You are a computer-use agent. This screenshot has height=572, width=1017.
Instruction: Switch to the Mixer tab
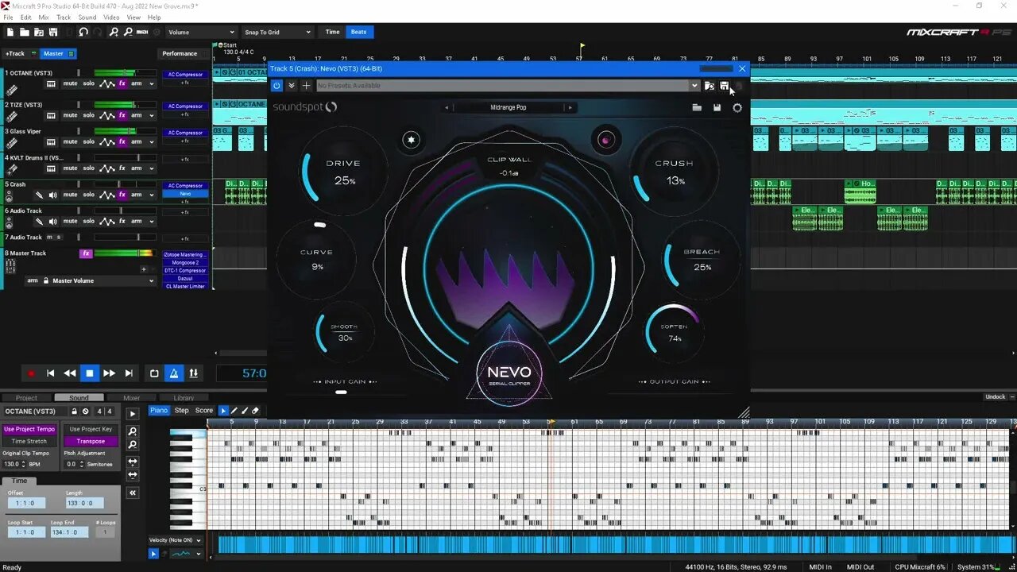pos(131,398)
